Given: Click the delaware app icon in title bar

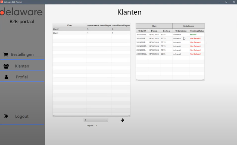Looking at the screenshot, I should click(2, 2).
